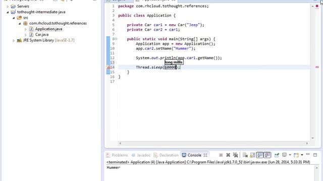Viewport: 323px width, 181px height.
Task: Click the editor vertical scrollbar up arrow
Action: pyautogui.click(x=312, y=7)
